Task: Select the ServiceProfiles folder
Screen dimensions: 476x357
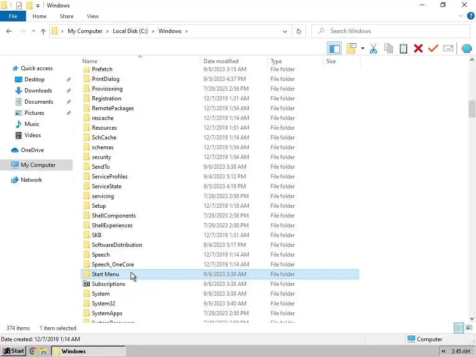Action: [110, 177]
